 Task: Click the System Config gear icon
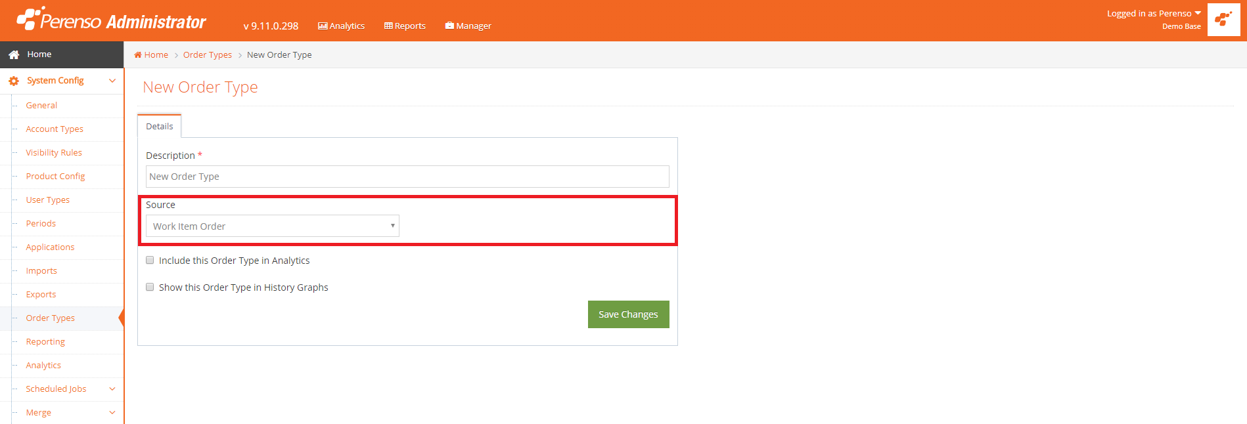(14, 81)
